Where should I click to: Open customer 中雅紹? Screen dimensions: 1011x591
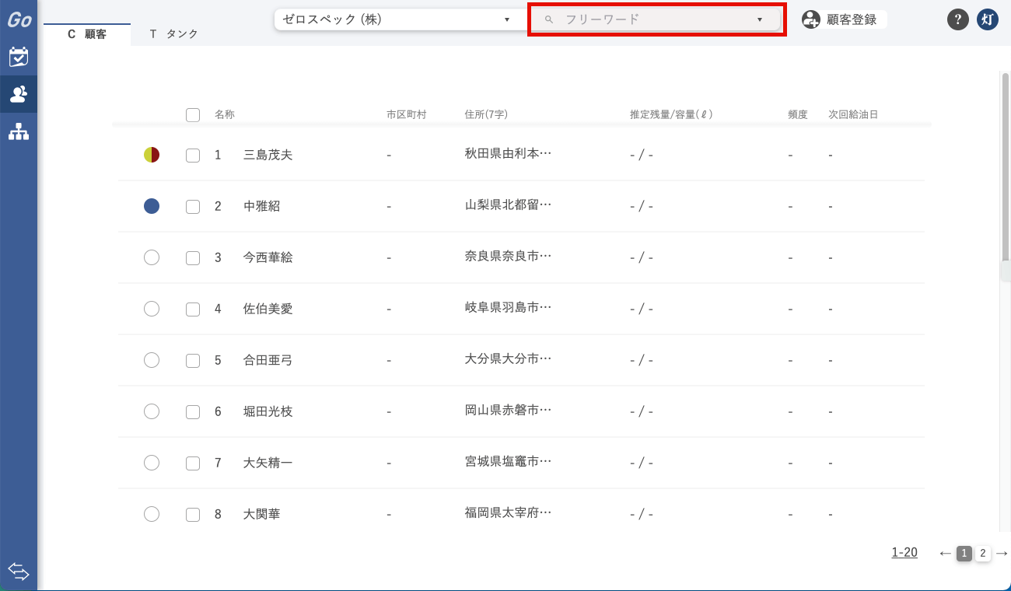pos(262,206)
